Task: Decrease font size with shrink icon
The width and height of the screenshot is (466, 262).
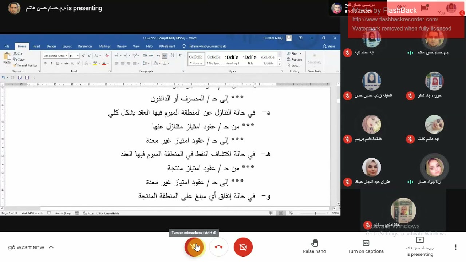Action: point(89,56)
